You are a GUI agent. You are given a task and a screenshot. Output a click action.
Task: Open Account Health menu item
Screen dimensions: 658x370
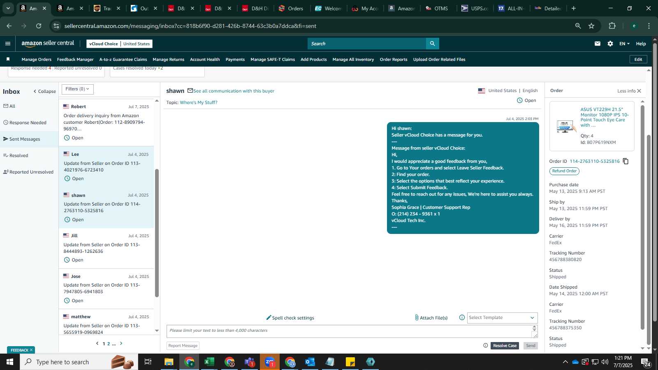pos(205,60)
